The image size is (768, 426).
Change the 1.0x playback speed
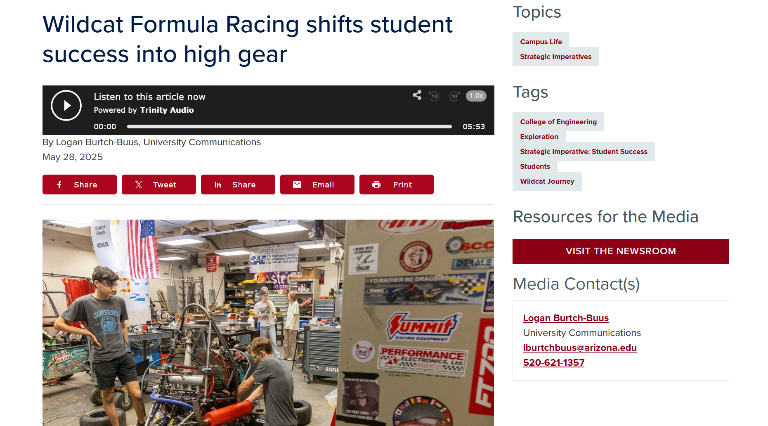pyautogui.click(x=476, y=96)
